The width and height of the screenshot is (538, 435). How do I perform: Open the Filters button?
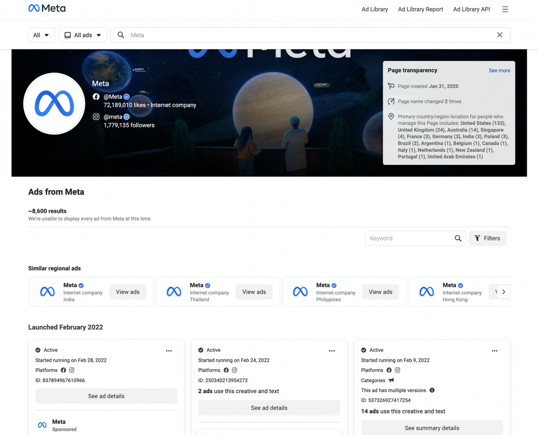487,238
